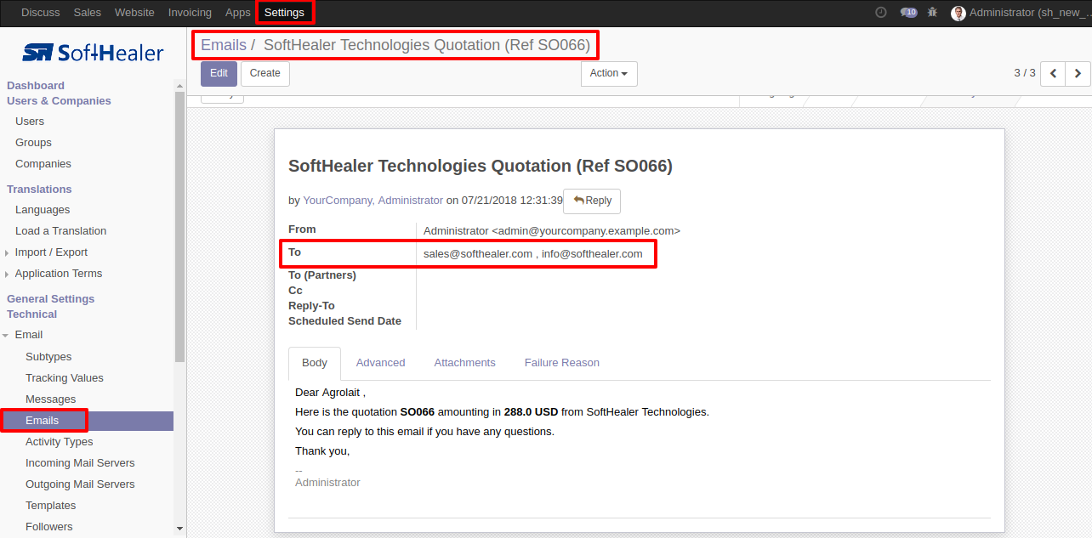Open the Settings menu

click(x=284, y=13)
